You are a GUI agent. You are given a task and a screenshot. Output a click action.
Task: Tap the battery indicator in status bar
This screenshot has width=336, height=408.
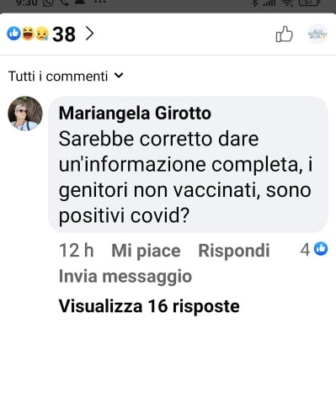tap(309, 3)
